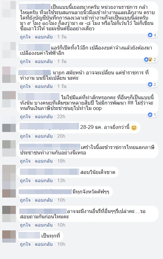Screen dimensions: 163x259
Task: Reply to the comment posted 22h ago
Action: (44, 117)
